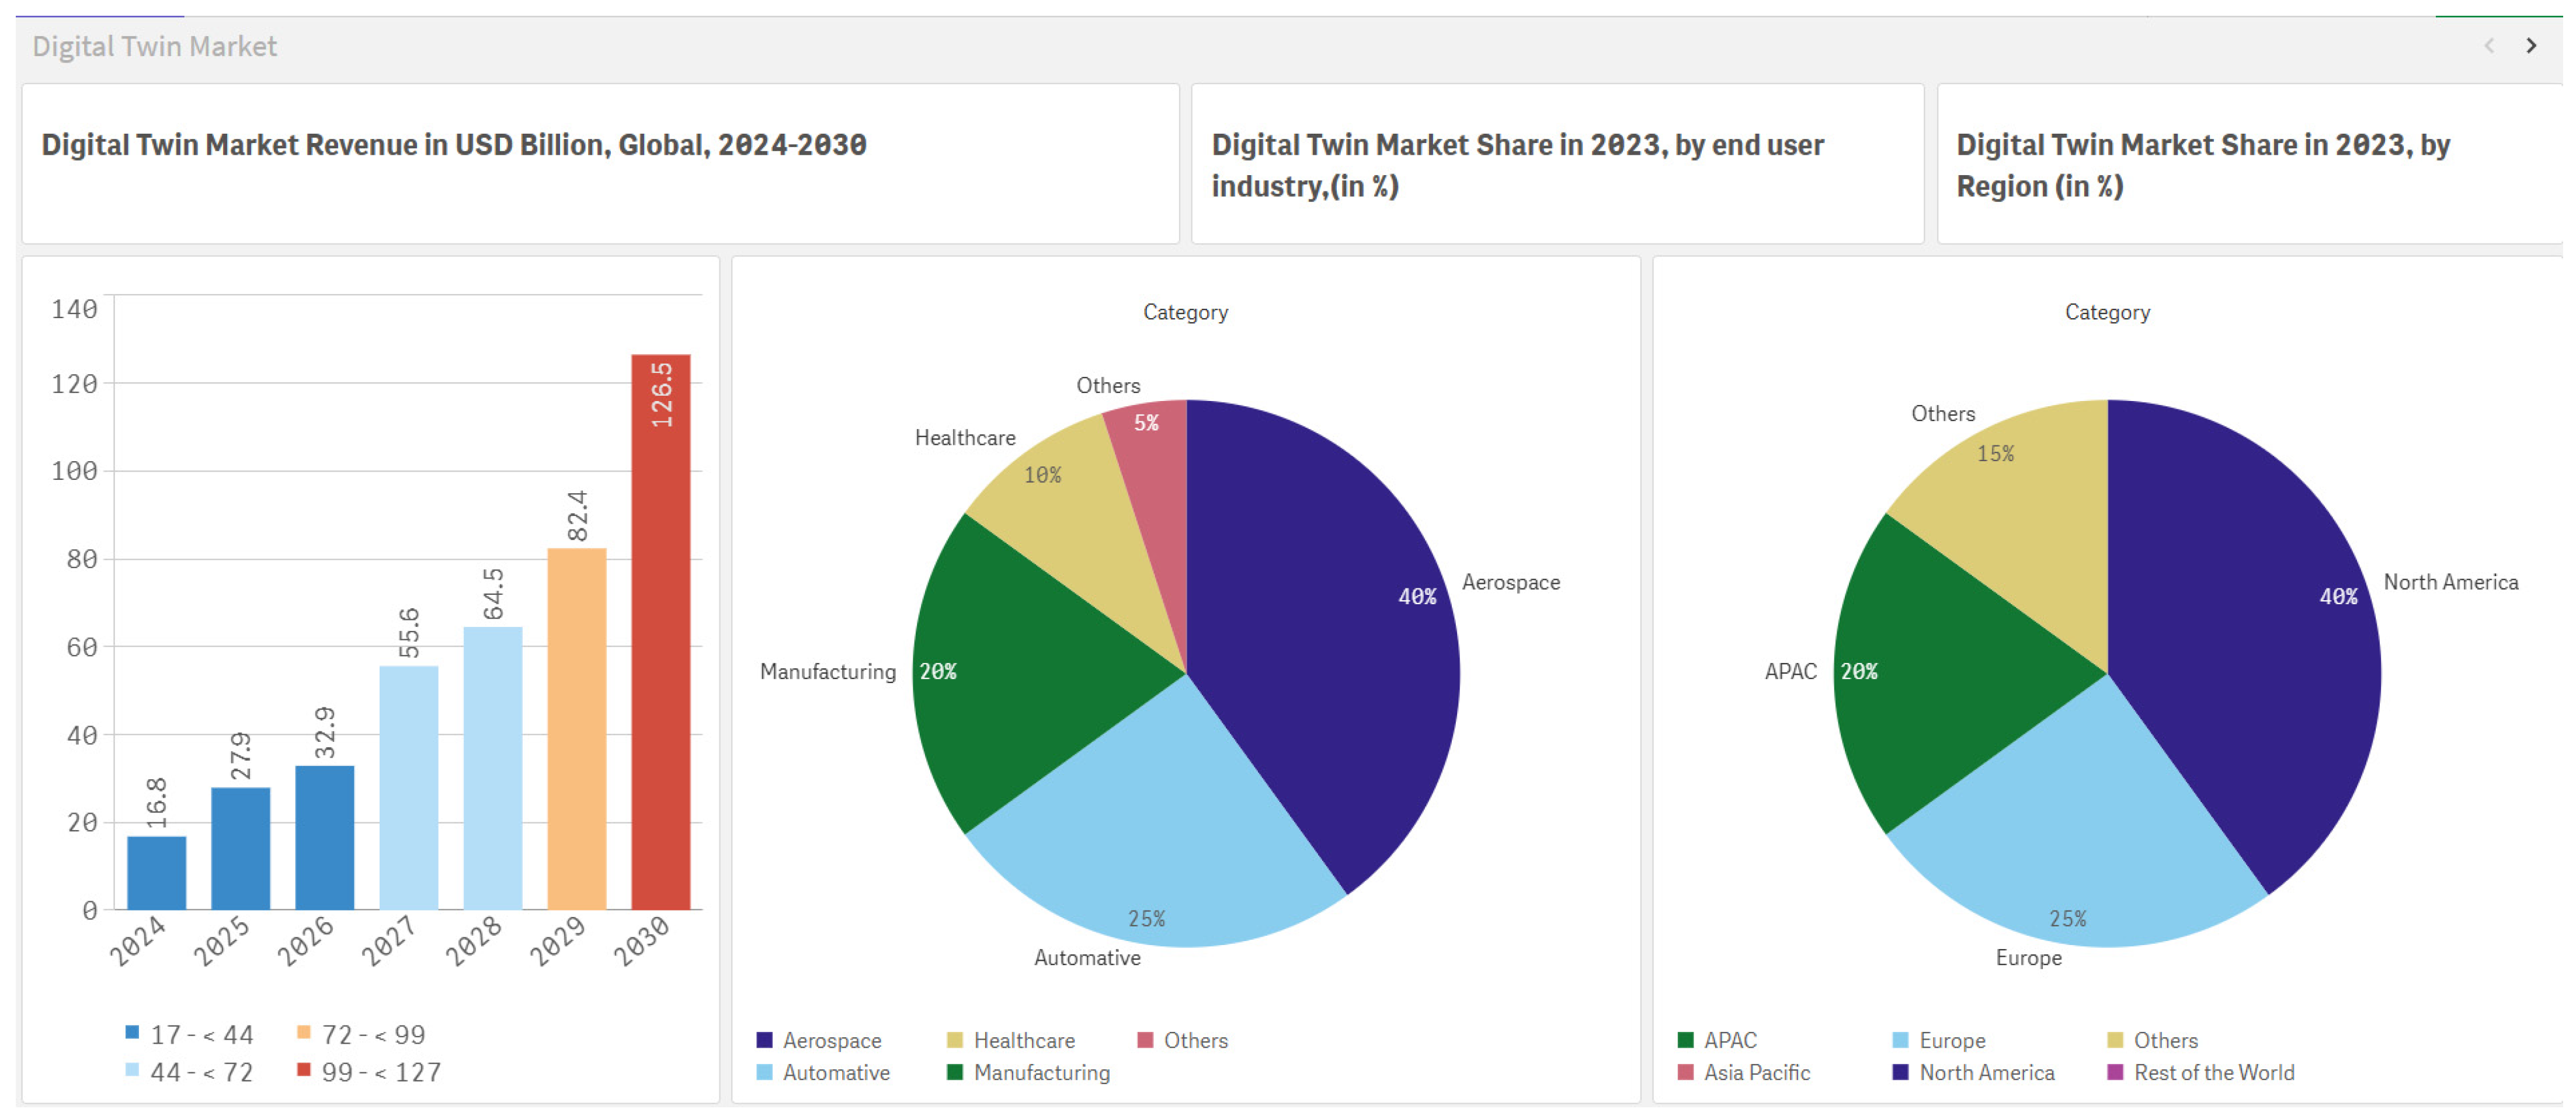This screenshot has height=1119, width=2576.
Task: Go to the previous sheet arrow
Action: pyautogui.click(x=2489, y=46)
